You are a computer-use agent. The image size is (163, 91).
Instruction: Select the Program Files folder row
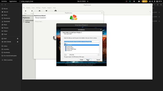[x=81, y=45]
